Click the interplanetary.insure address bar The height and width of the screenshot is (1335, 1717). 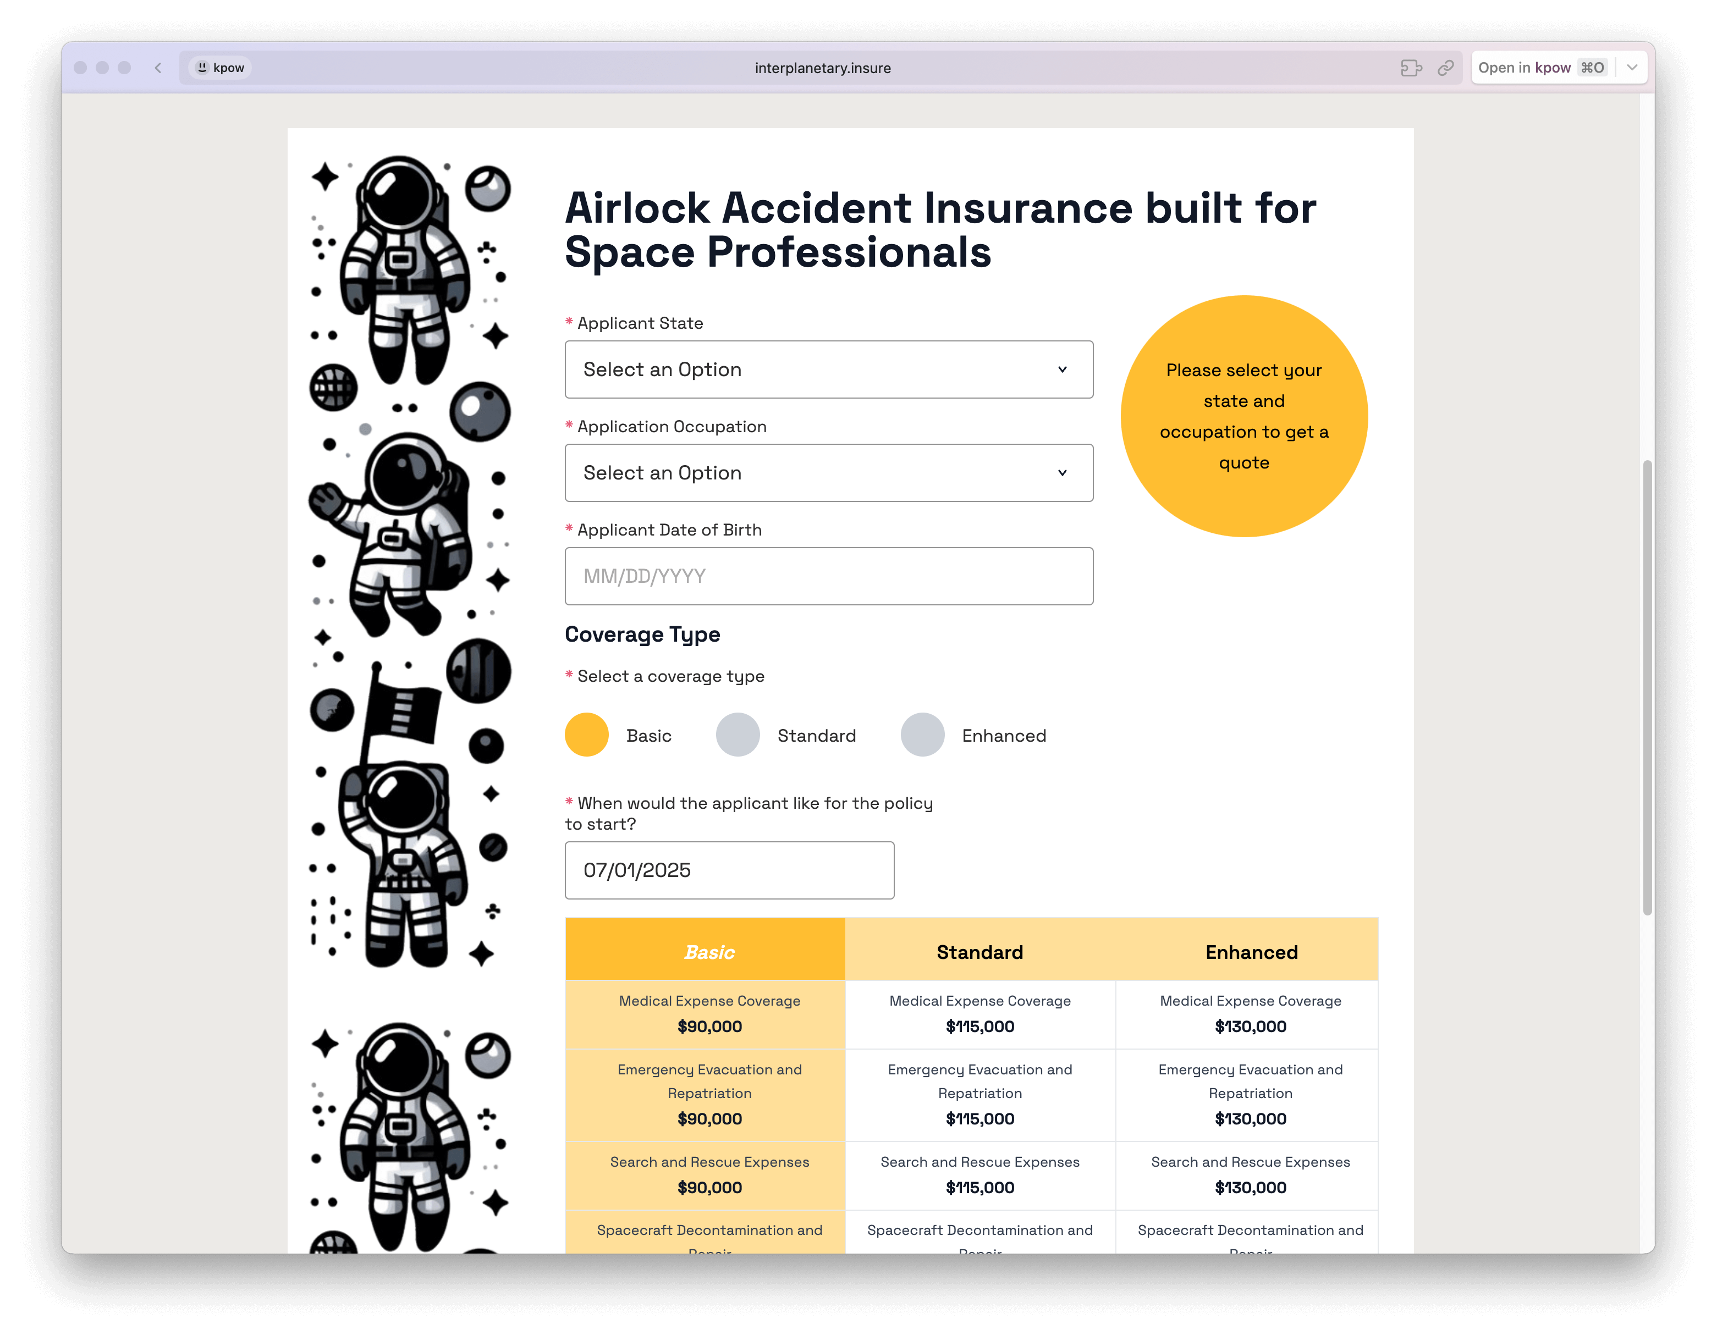822,68
